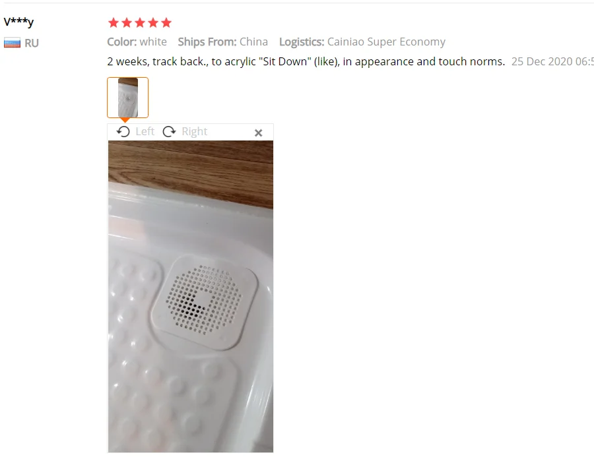Click the rotate left arrow icon
This screenshot has width=594, height=463.
pyautogui.click(x=123, y=131)
